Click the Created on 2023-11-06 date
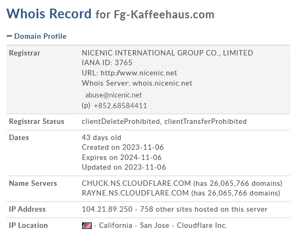The width and height of the screenshot is (291, 230). point(123,148)
